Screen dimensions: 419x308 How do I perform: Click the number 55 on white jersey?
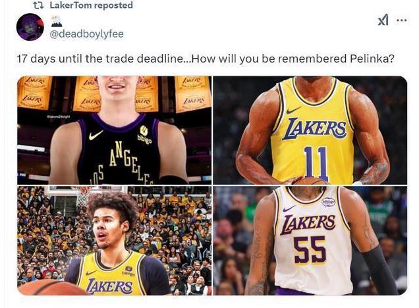[310, 249]
